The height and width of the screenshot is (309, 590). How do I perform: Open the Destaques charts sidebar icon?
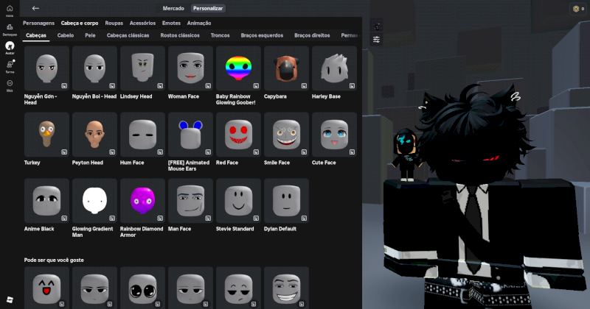(10, 29)
